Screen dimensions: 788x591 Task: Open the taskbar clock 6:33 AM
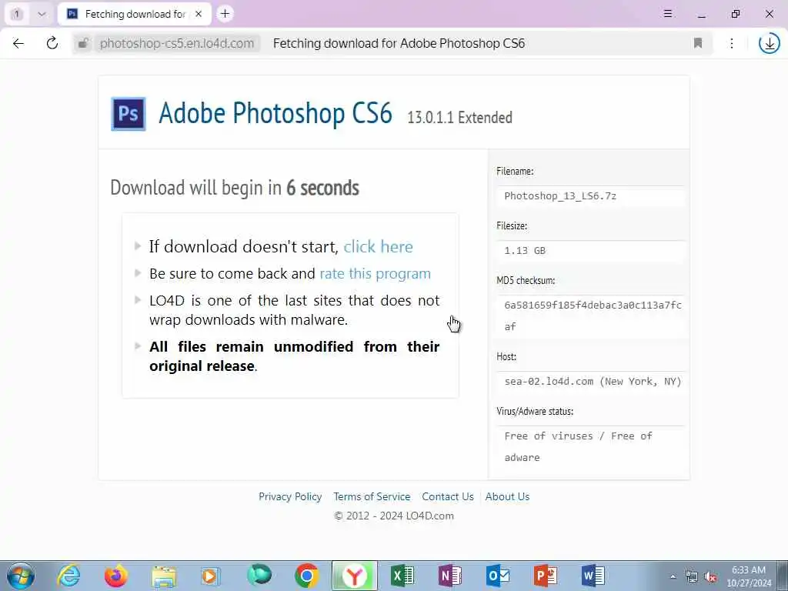point(749,576)
